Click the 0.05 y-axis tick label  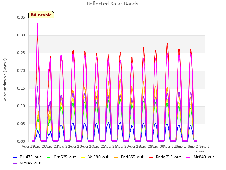[21, 124]
